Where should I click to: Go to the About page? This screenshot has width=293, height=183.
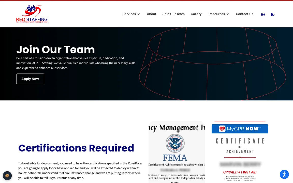pyautogui.click(x=152, y=14)
